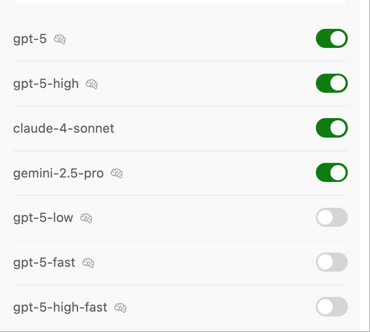Click the reasoning brain icon beside gemini-2.5-pro
Viewport: 370px width, 332px height.
[x=117, y=173]
